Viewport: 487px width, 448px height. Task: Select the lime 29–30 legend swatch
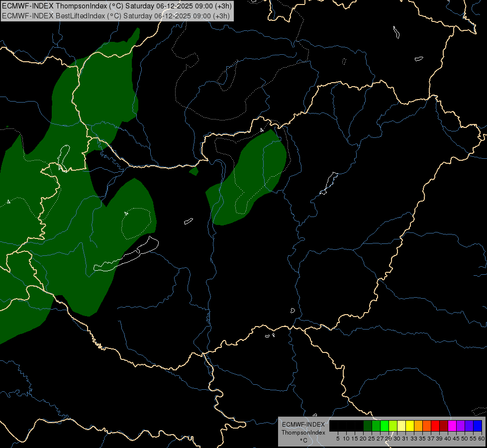393,426
